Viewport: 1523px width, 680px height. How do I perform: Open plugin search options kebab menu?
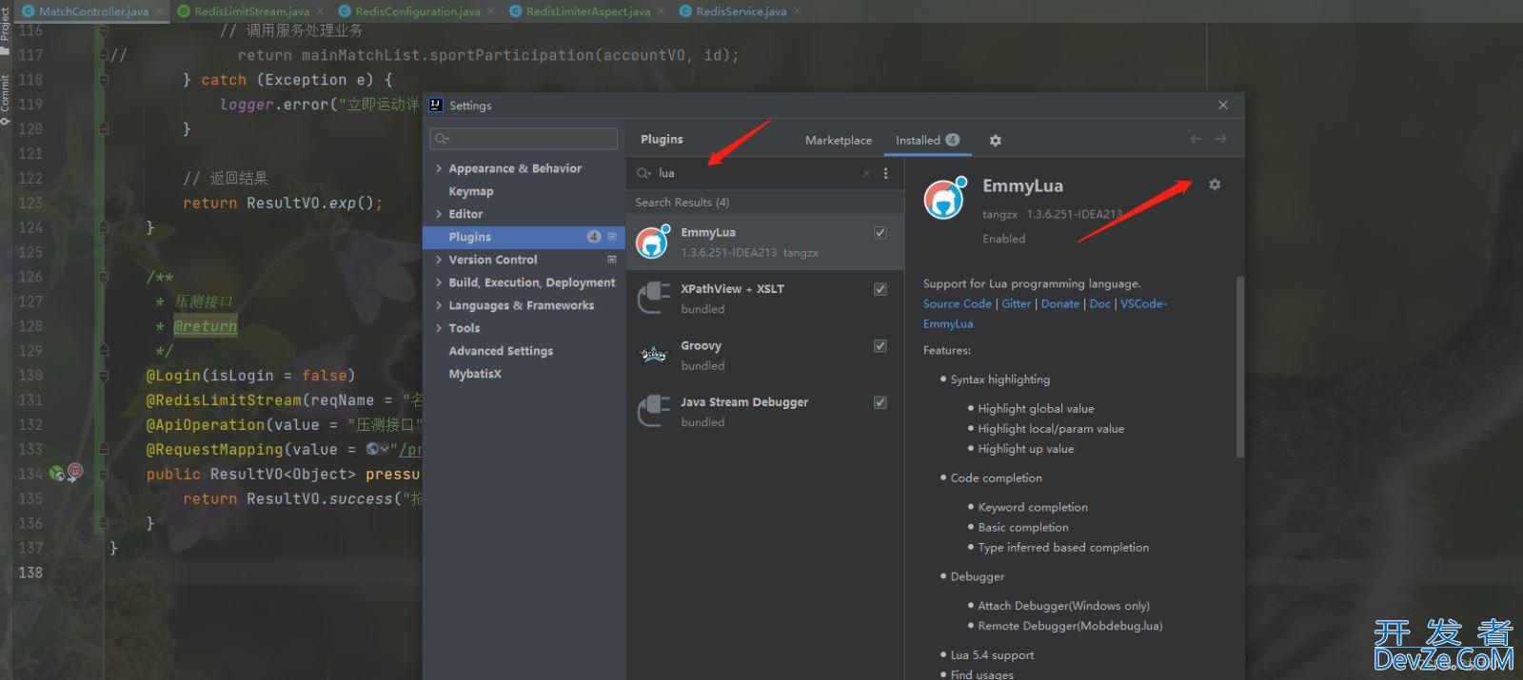click(x=885, y=173)
